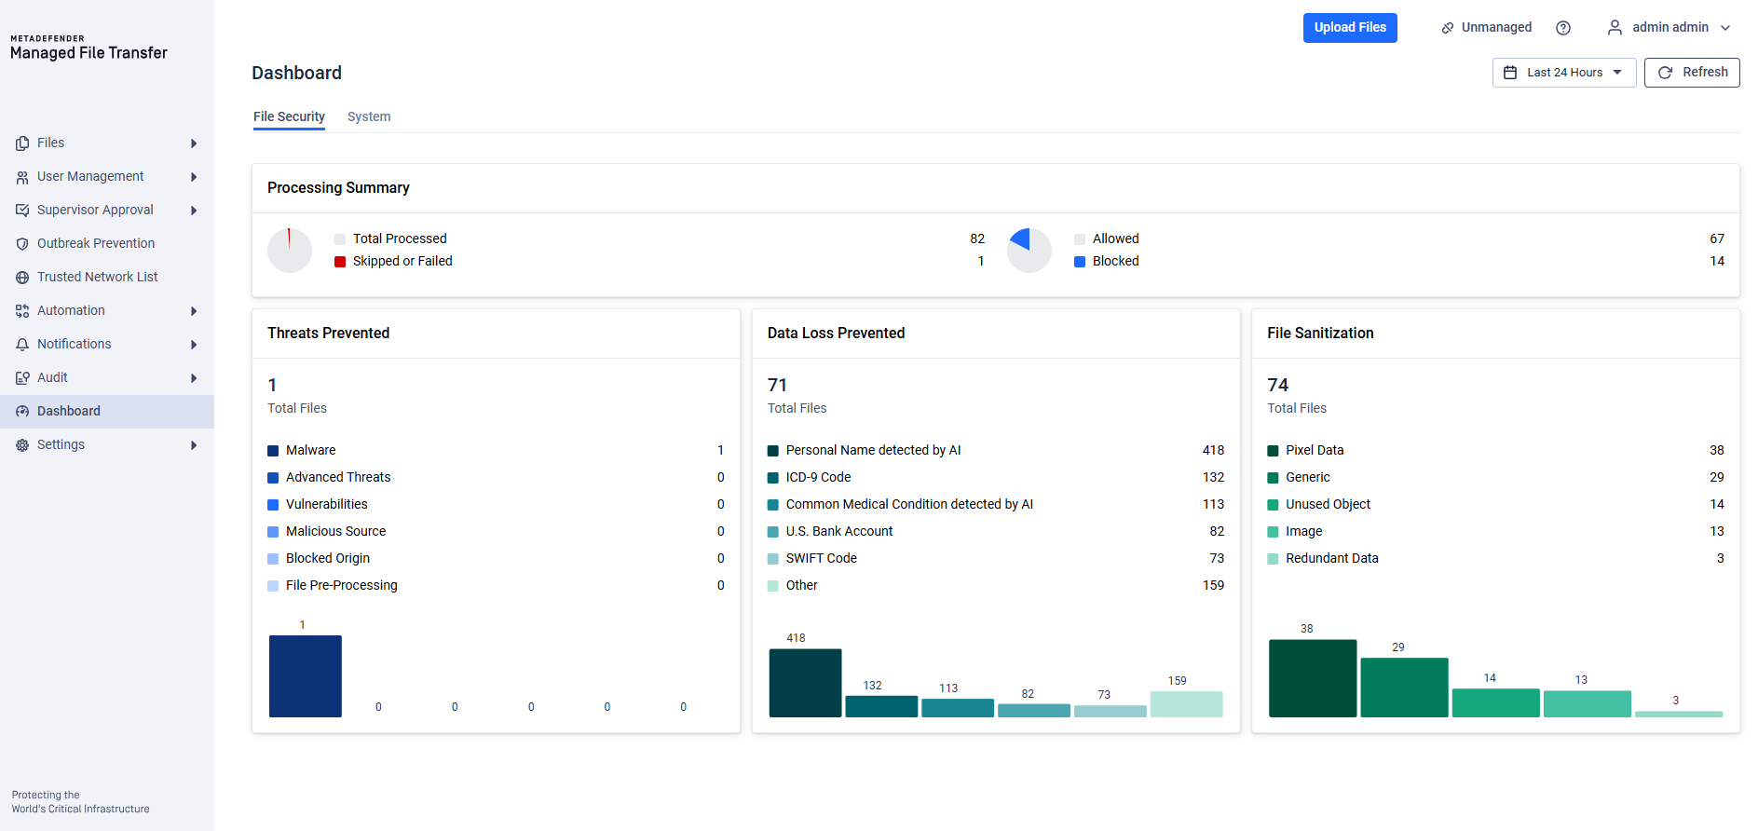Viewport: 1758px width, 831px height.
Task: Open the Last 24 Hours dropdown
Action: pyautogui.click(x=1563, y=73)
